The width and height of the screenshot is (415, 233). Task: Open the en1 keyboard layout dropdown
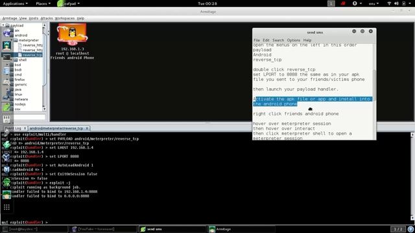[x=373, y=3]
